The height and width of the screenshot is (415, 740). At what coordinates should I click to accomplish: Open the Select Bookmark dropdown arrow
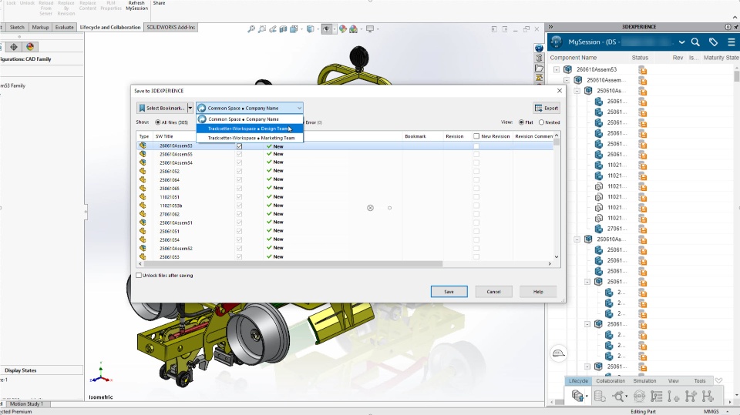[190, 108]
